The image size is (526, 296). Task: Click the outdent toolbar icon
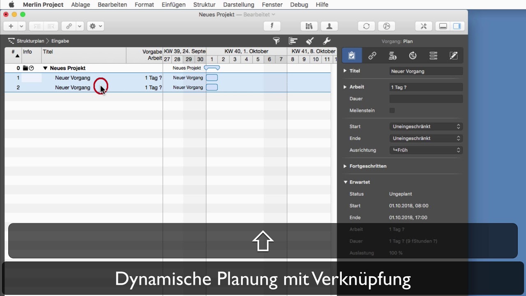coord(51,26)
